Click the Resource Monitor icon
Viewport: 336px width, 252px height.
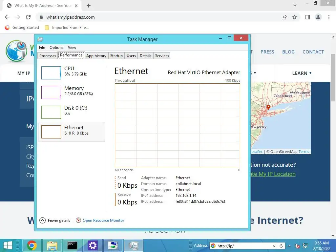coord(78,220)
